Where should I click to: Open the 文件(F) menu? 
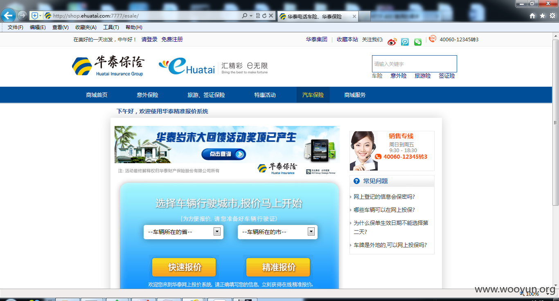coord(16,27)
